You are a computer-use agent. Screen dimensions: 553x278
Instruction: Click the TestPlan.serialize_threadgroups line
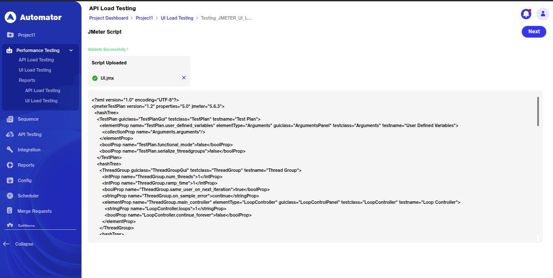[172, 151]
